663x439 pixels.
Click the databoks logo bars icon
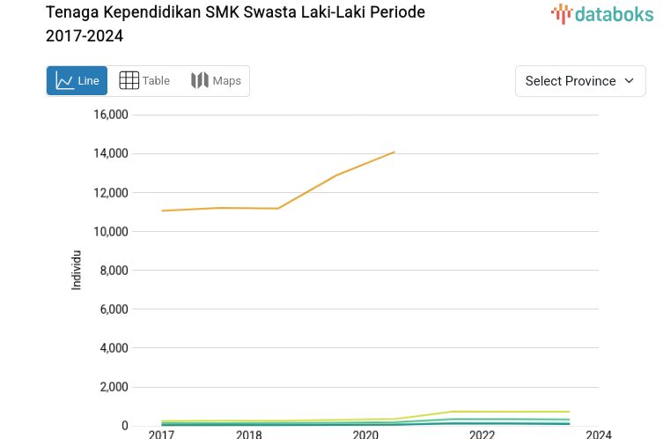click(561, 13)
